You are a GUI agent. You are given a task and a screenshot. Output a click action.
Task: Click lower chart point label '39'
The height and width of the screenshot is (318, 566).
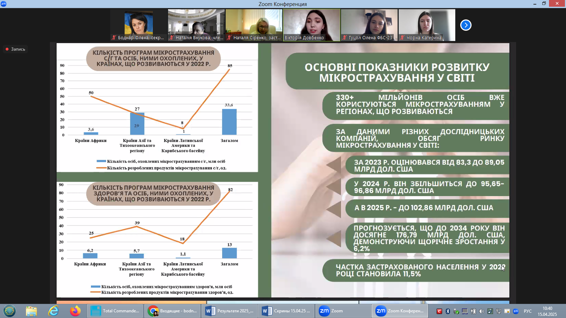[x=137, y=223]
